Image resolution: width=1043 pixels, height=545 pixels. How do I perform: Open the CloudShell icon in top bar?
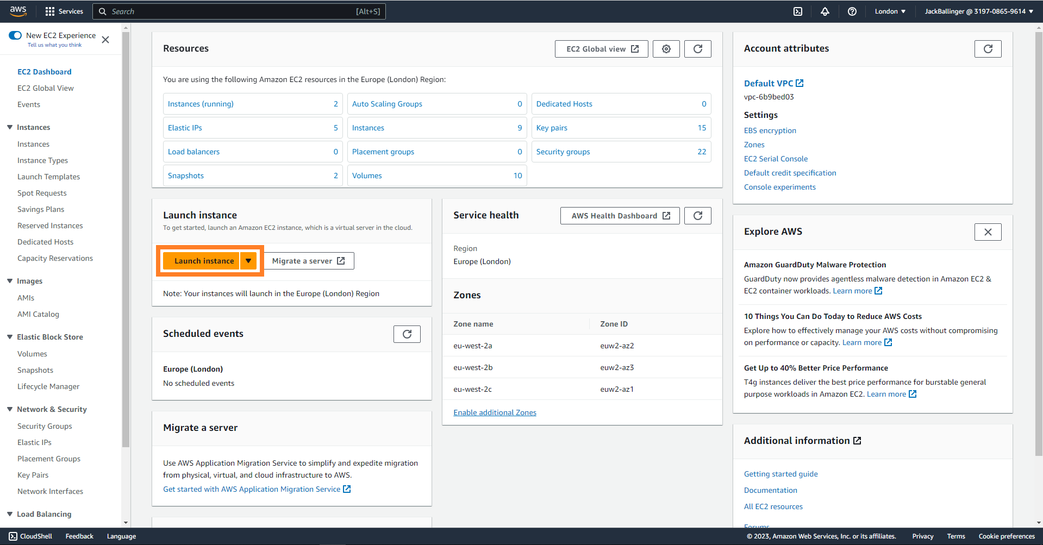797,11
